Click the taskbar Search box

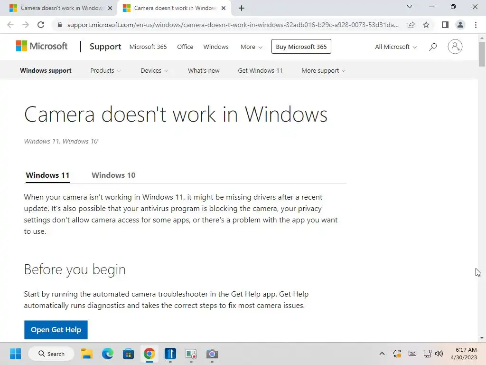click(51, 354)
